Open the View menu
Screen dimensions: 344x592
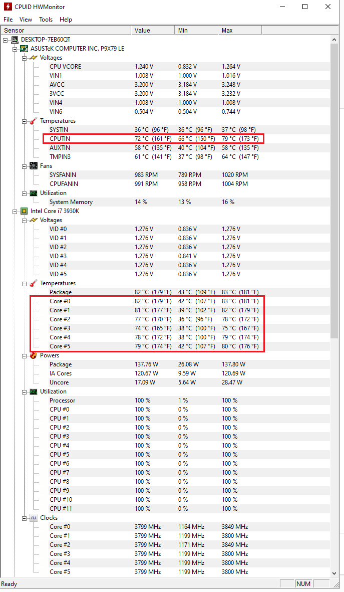[x=26, y=20]
